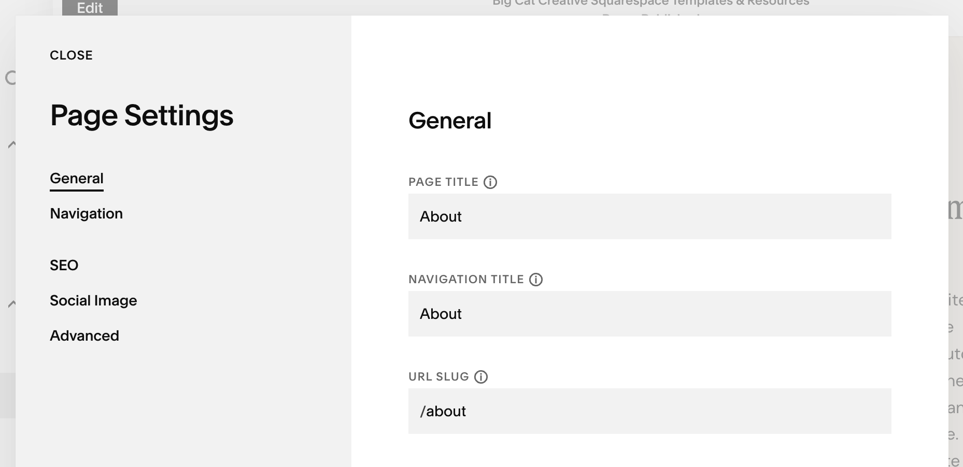This screenshot has width=963, height=467.
Task: Click the Navigation Title input field
Action: coord(649,314)
